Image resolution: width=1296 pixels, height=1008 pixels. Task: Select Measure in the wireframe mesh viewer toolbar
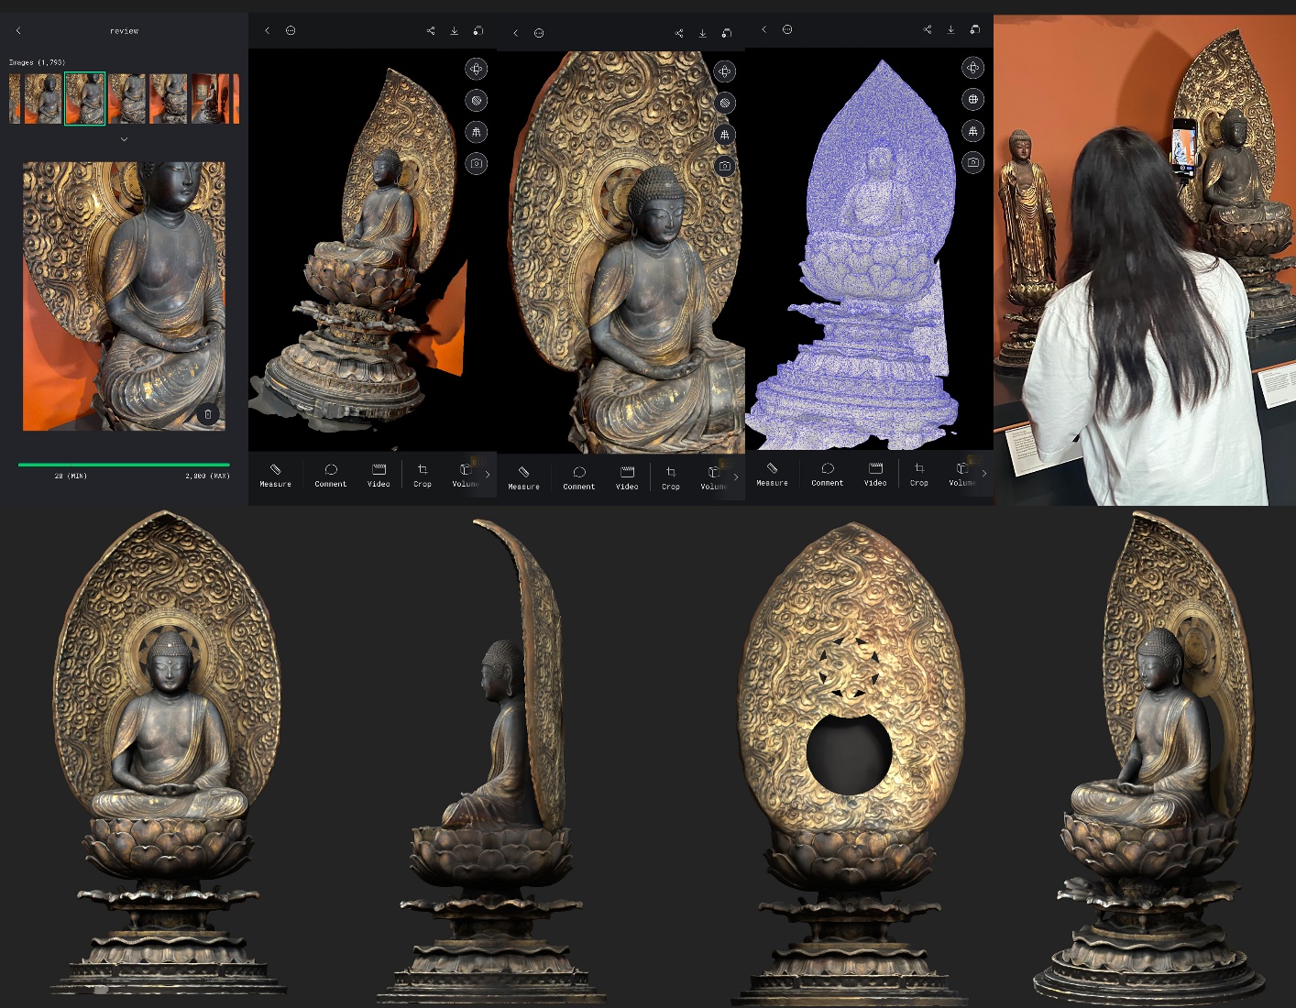[772, 475]
